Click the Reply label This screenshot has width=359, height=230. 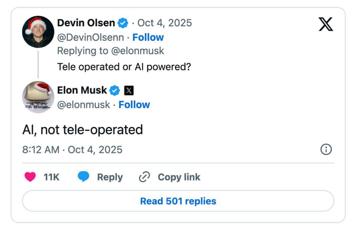[110, 177]
